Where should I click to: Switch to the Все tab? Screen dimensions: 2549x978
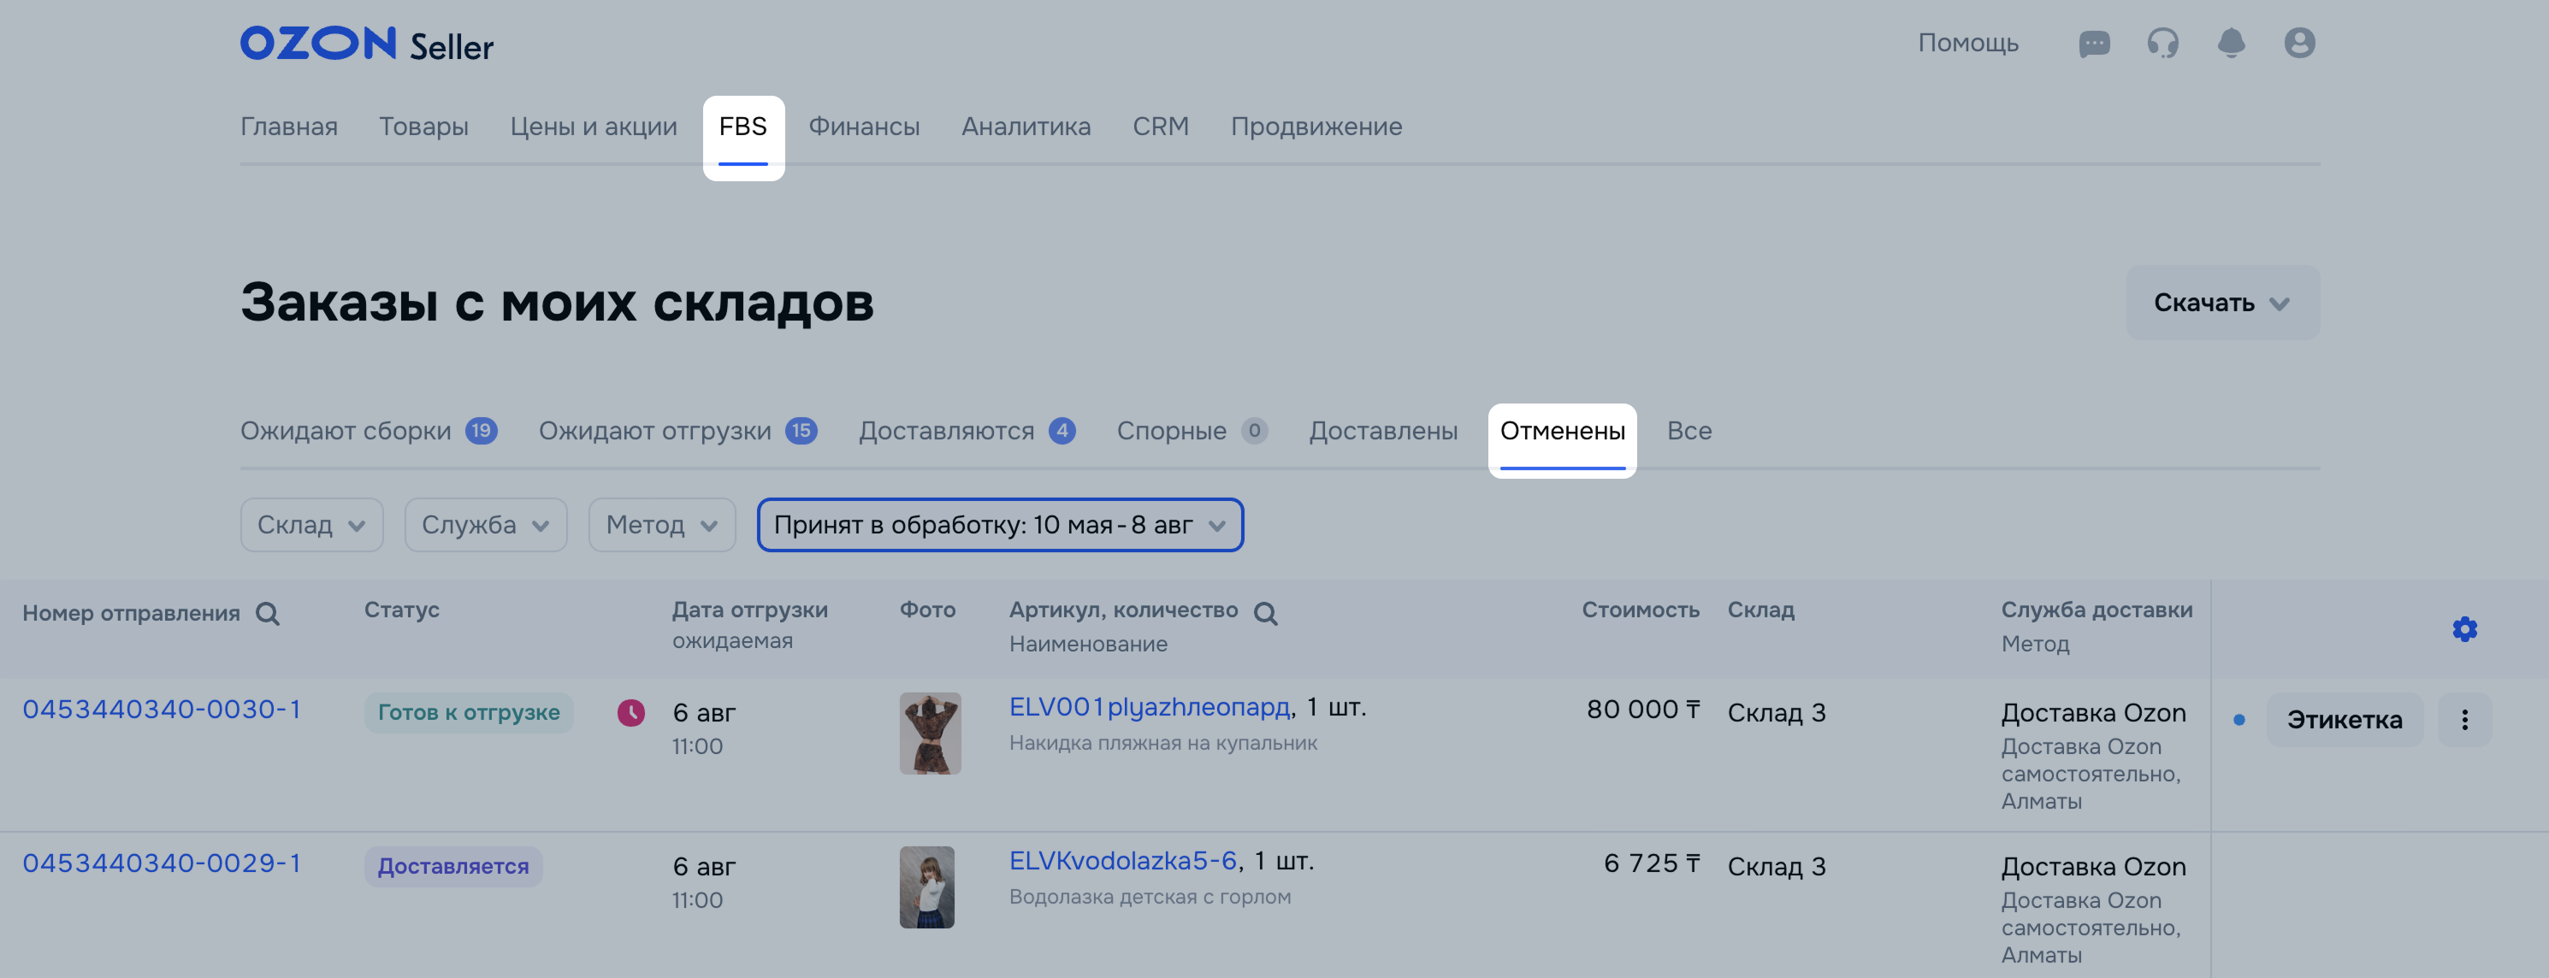1689,431
